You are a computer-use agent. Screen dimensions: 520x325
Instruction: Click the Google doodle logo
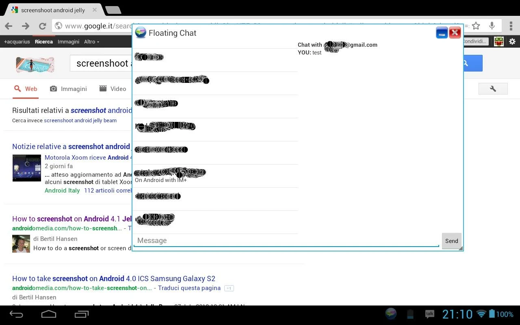pos(35,65)
